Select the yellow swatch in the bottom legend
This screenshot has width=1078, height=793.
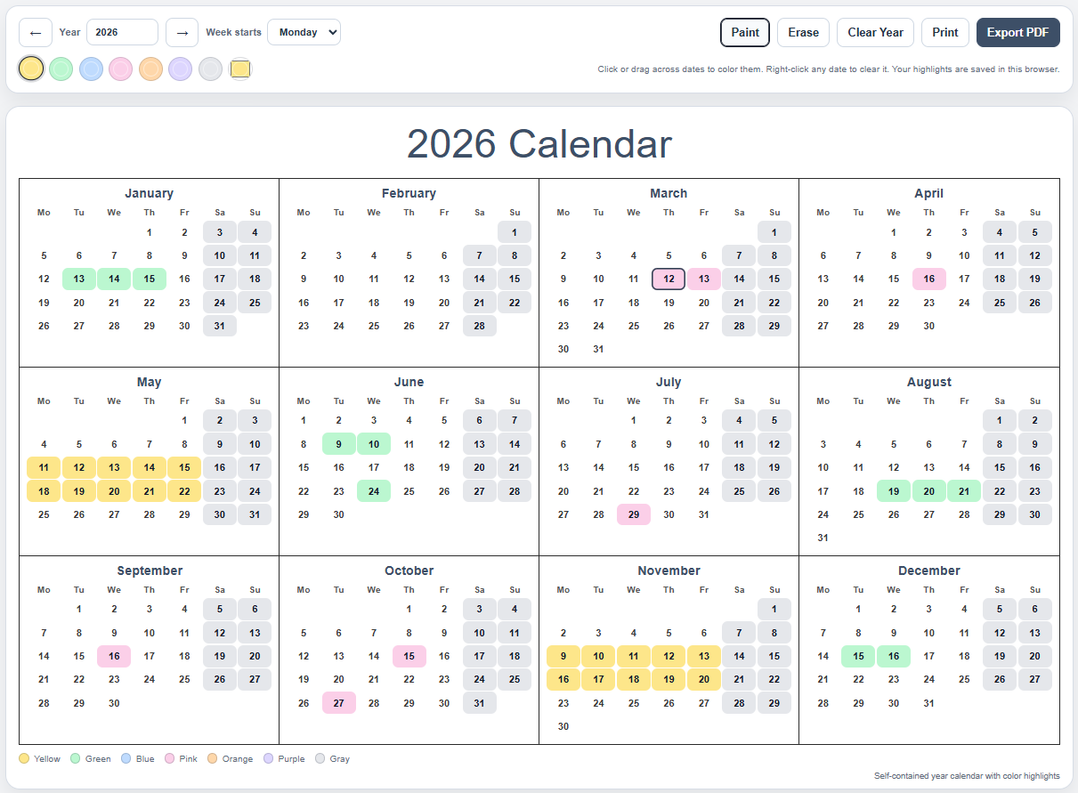click(24, 758)
